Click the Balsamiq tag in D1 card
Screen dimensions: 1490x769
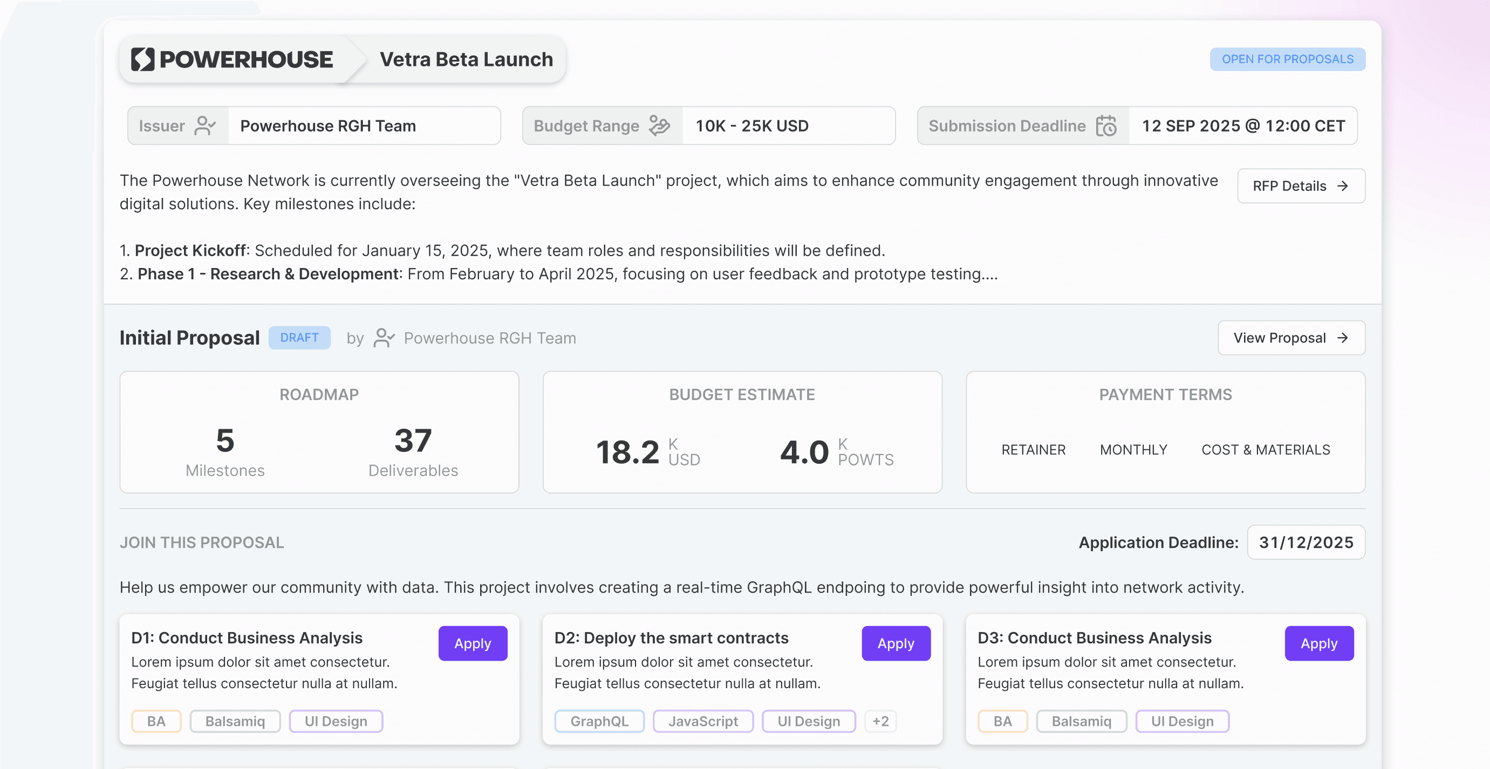point(235,721)
